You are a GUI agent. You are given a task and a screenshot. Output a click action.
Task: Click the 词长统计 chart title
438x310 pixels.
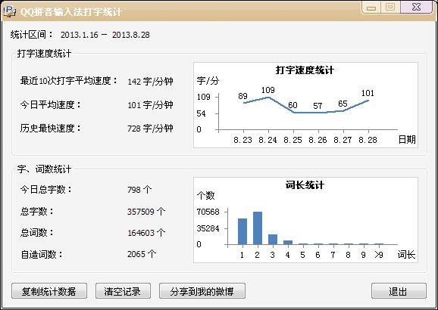[305, 185]
